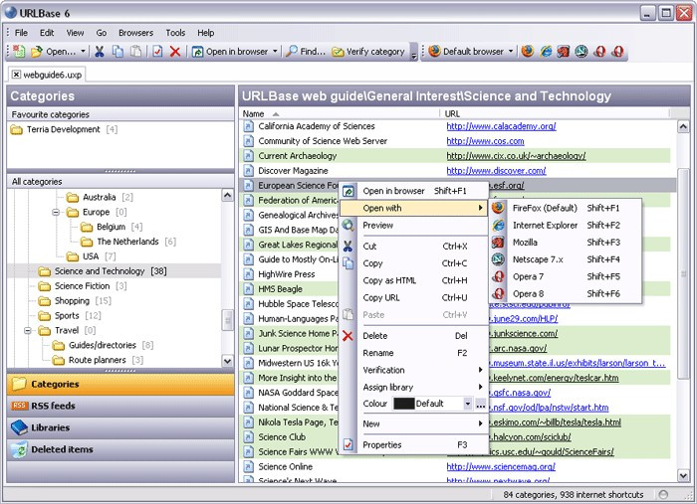The image size is (697, 504).
Task: Click the Copy toolbar icon
Action: coord(117,52)
